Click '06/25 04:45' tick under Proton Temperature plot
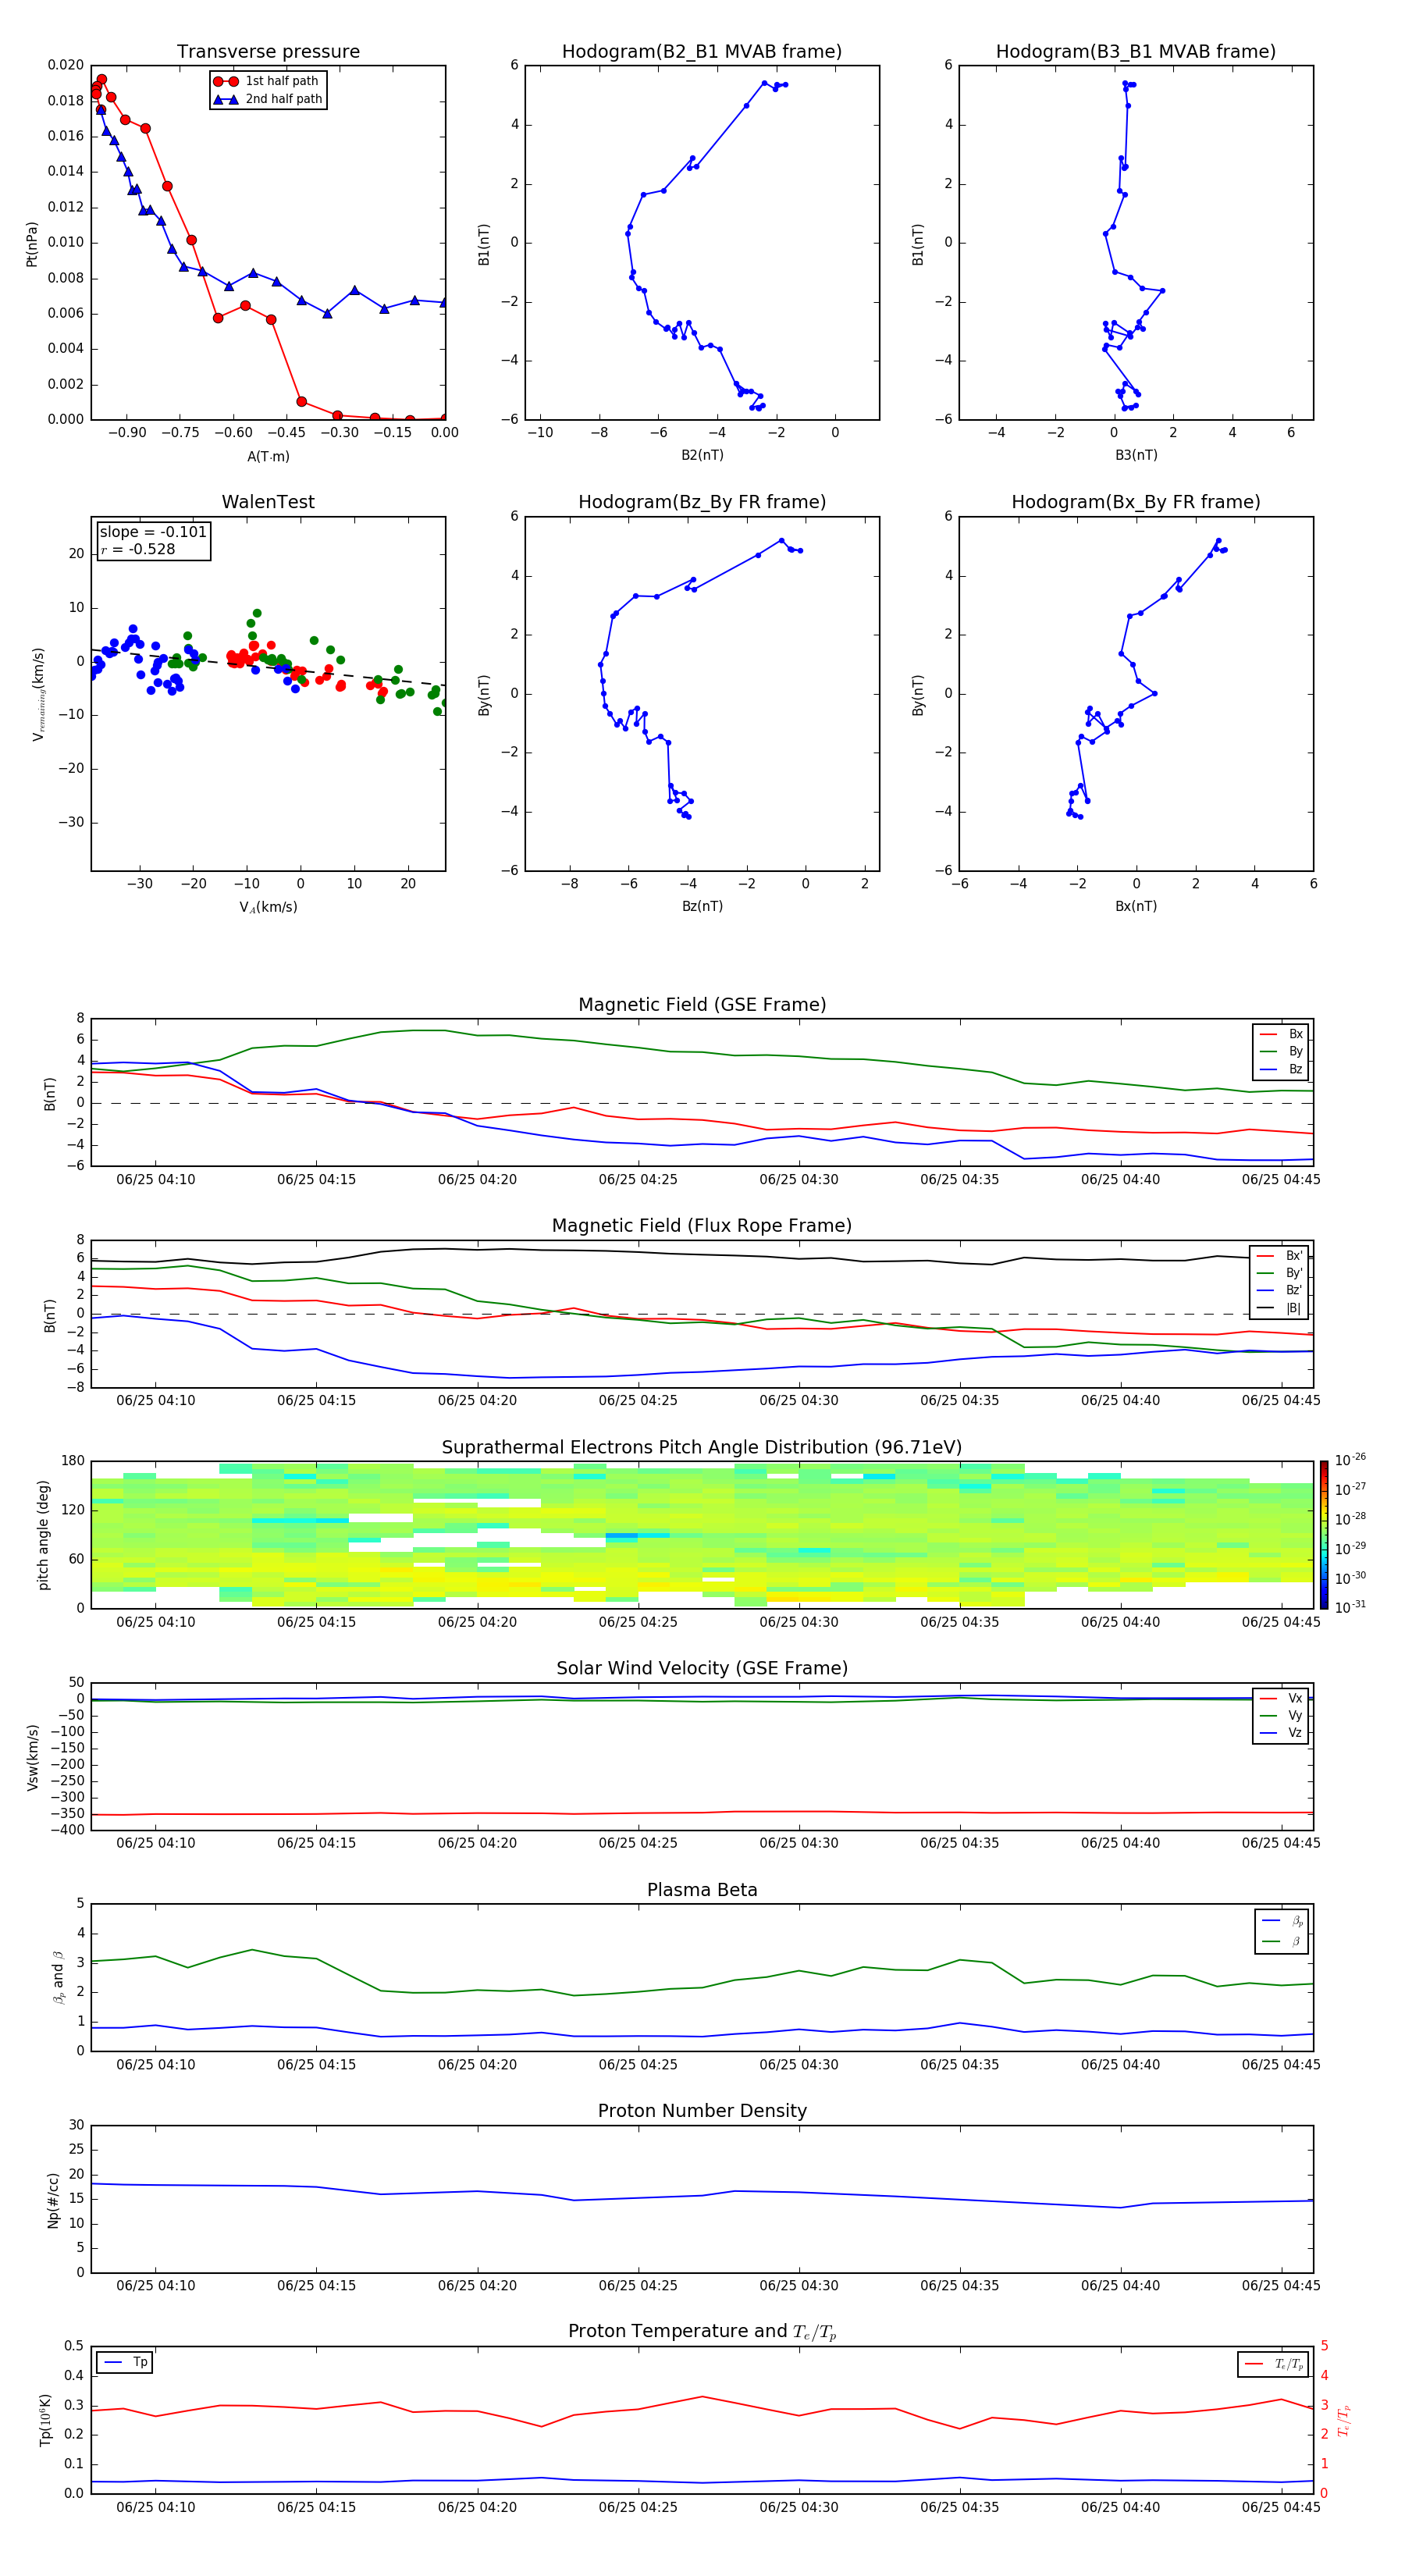1405x2576 pixels. pos(1281,2507)
